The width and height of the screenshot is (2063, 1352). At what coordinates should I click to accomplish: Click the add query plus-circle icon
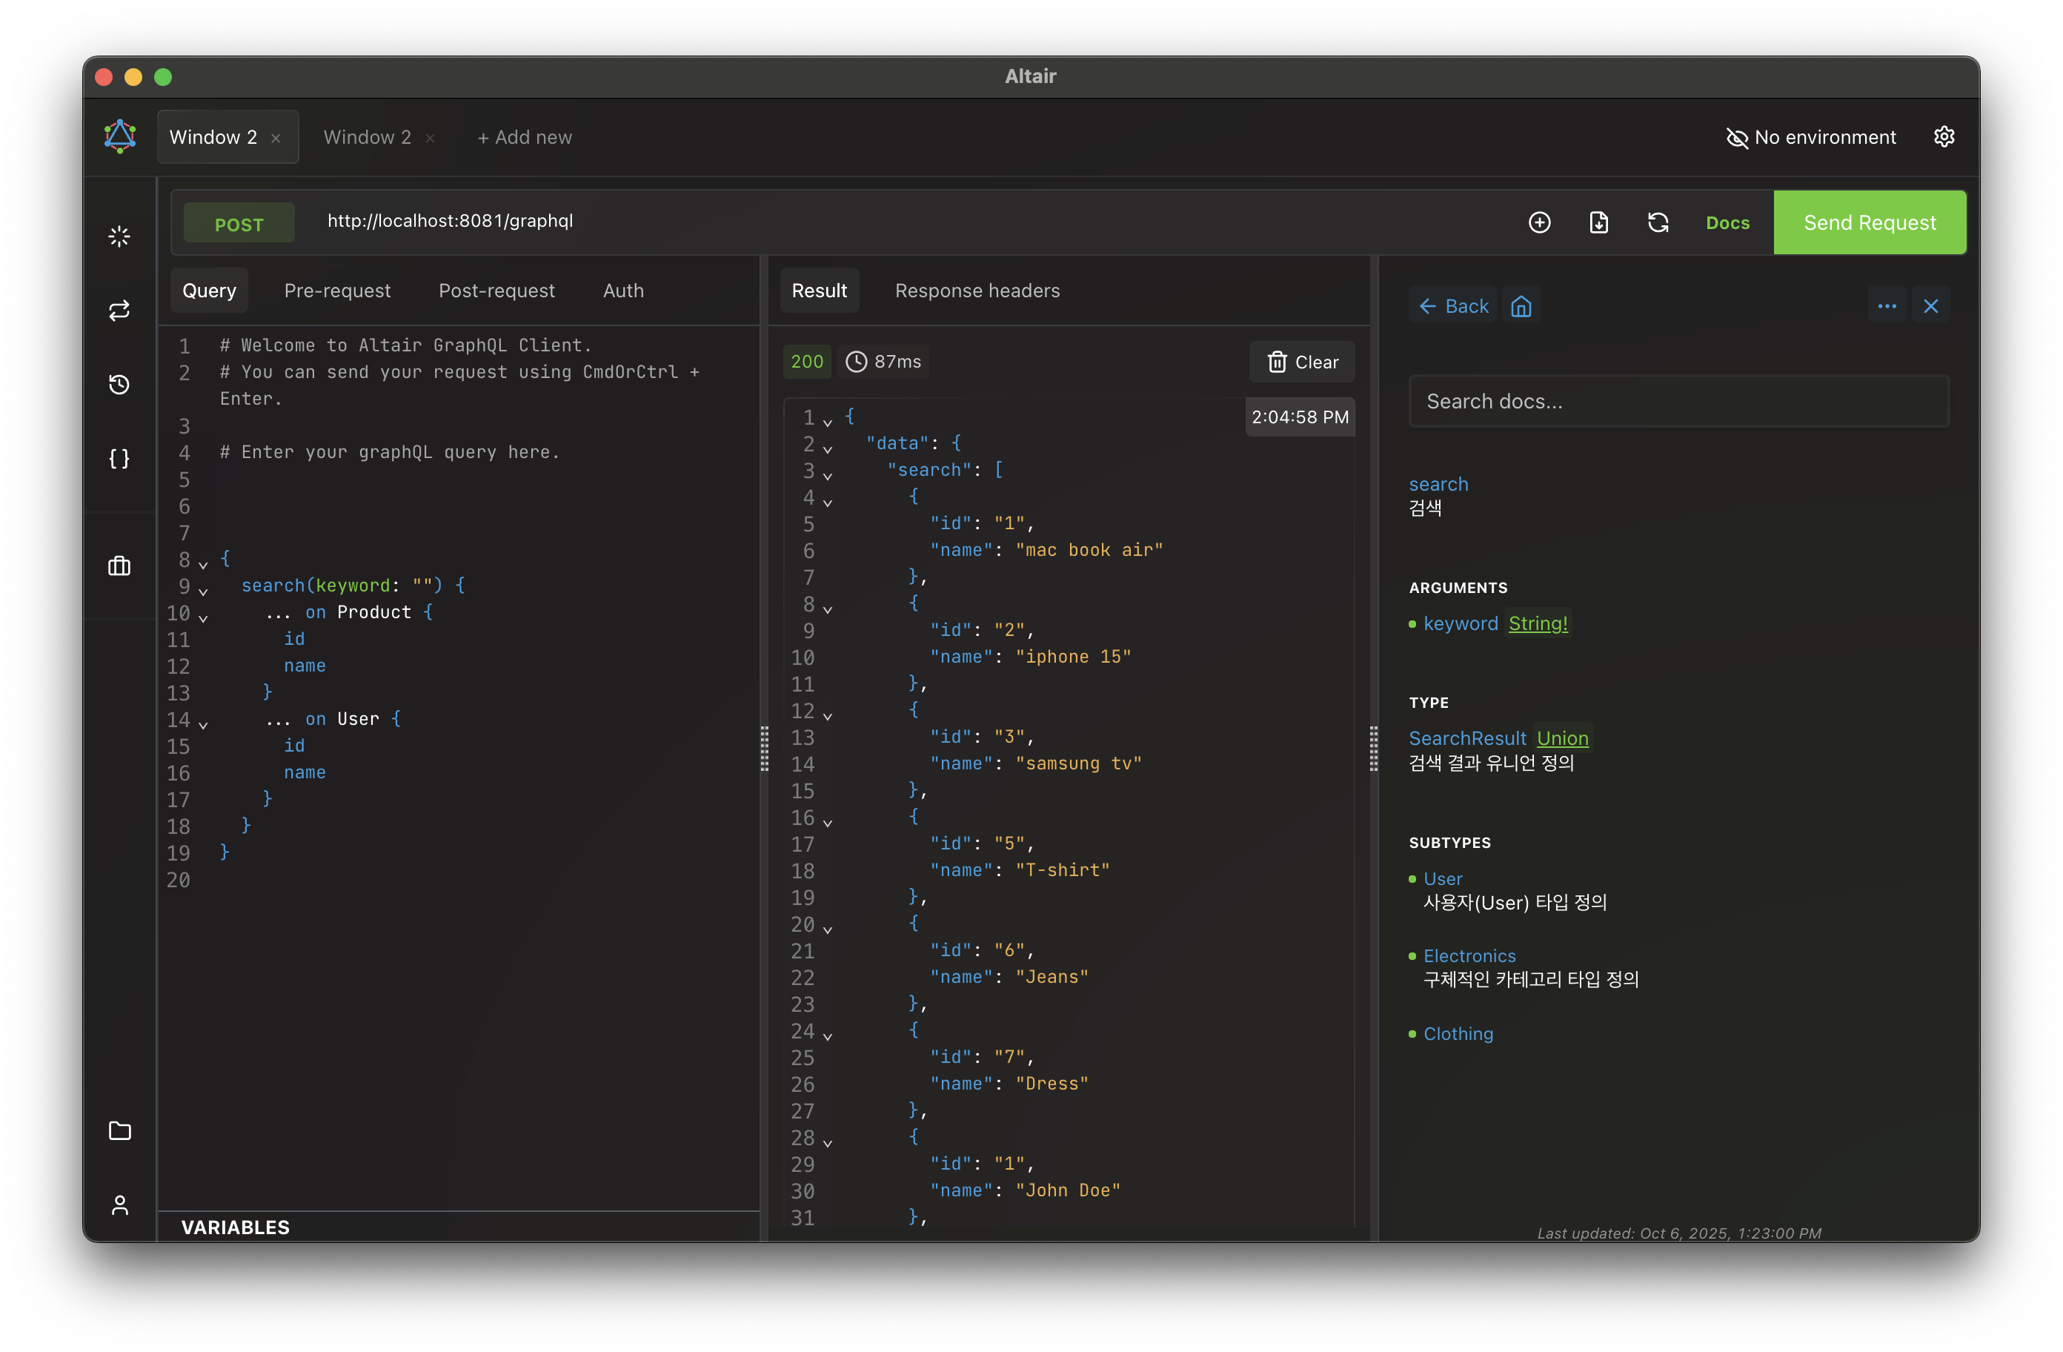(1539, 223)
